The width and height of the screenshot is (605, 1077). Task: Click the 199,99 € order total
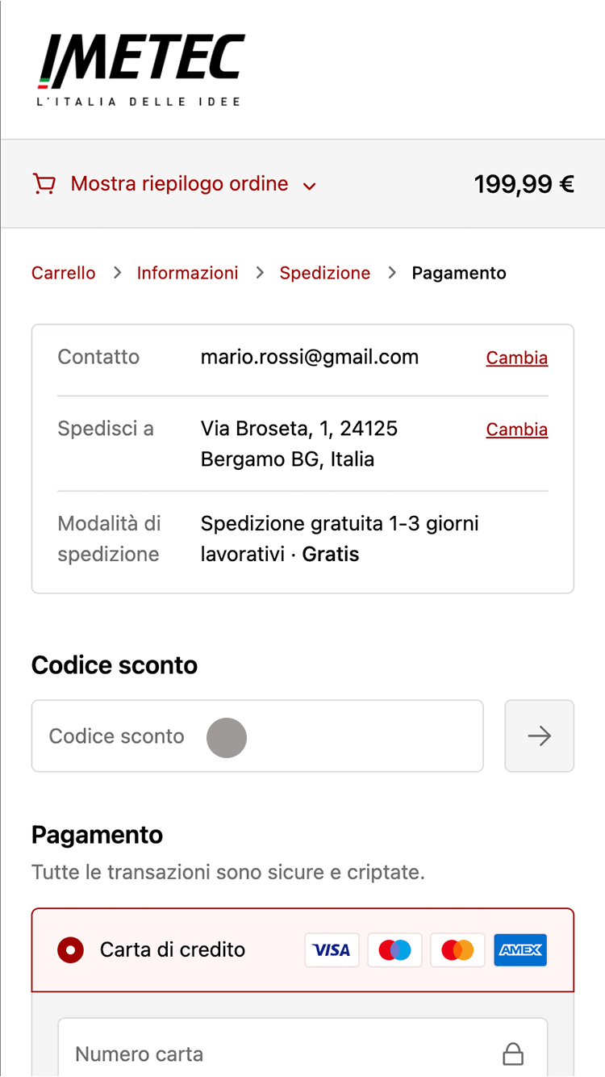click(x=524, y=184)
